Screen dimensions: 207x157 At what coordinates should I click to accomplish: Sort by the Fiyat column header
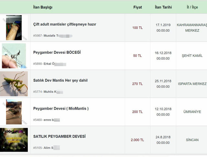coord(137,7)
